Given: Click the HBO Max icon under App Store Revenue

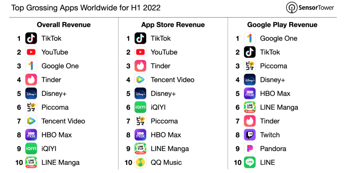Looking at the screenshot, I should 140,135.
